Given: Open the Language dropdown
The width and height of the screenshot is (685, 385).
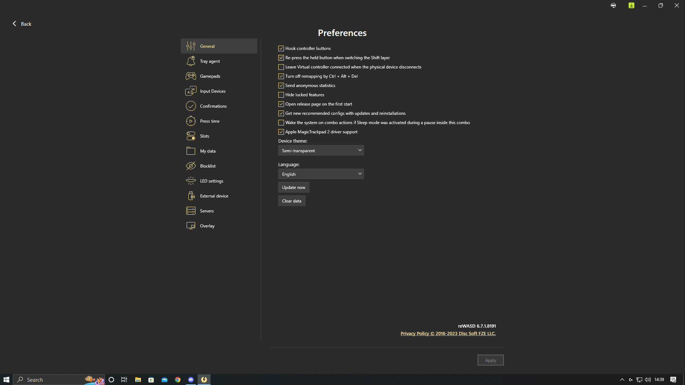Looking at the screenshot, I should tap(321, 174).
